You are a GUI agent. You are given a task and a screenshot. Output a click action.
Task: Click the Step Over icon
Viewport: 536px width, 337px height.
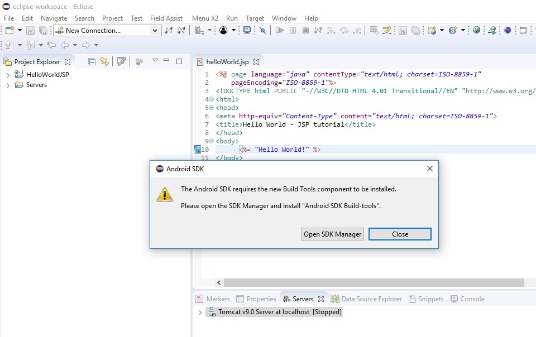coord(344,30)
